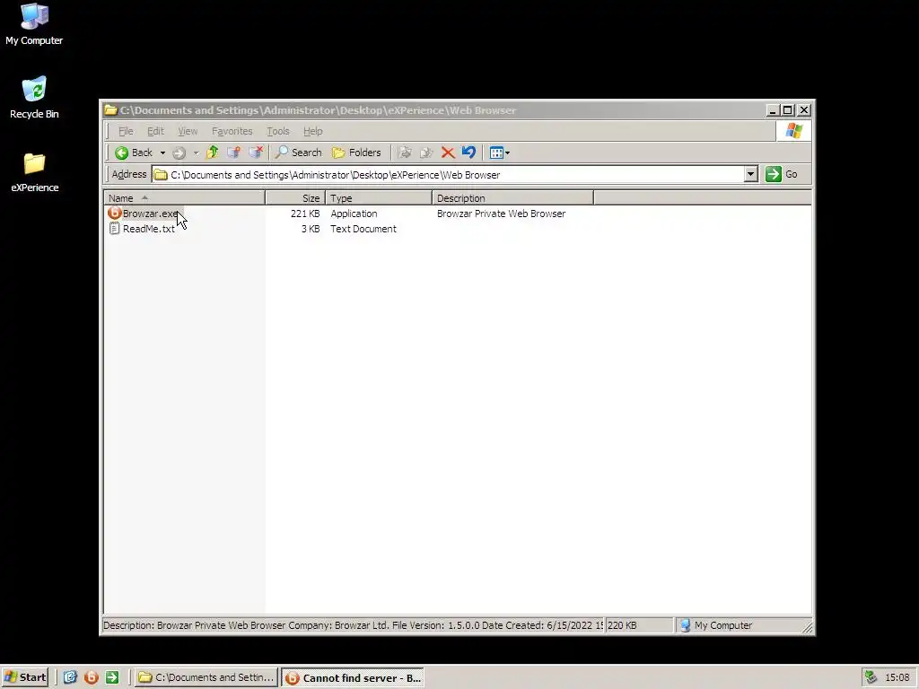The height and width of the screenshot is (689, 919).
Task: Click the 3 KB size cell
Action: click(x=311, y=229)
